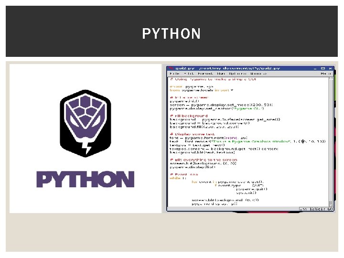Click the 'pygame.display.set_caption' code line
Screen dimensions: 344x258
217,108
